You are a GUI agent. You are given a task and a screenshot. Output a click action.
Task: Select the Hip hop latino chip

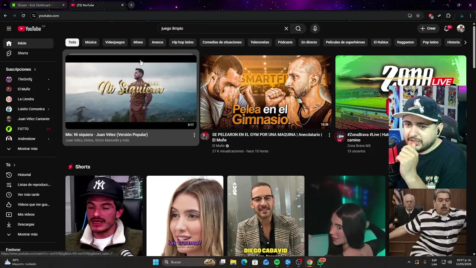[x=183, y=42]
